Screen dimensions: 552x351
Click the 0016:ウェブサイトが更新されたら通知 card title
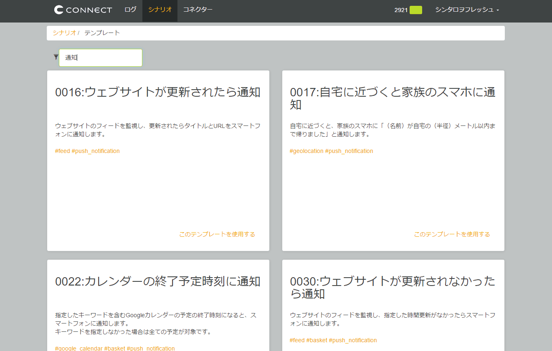(158, 92)
